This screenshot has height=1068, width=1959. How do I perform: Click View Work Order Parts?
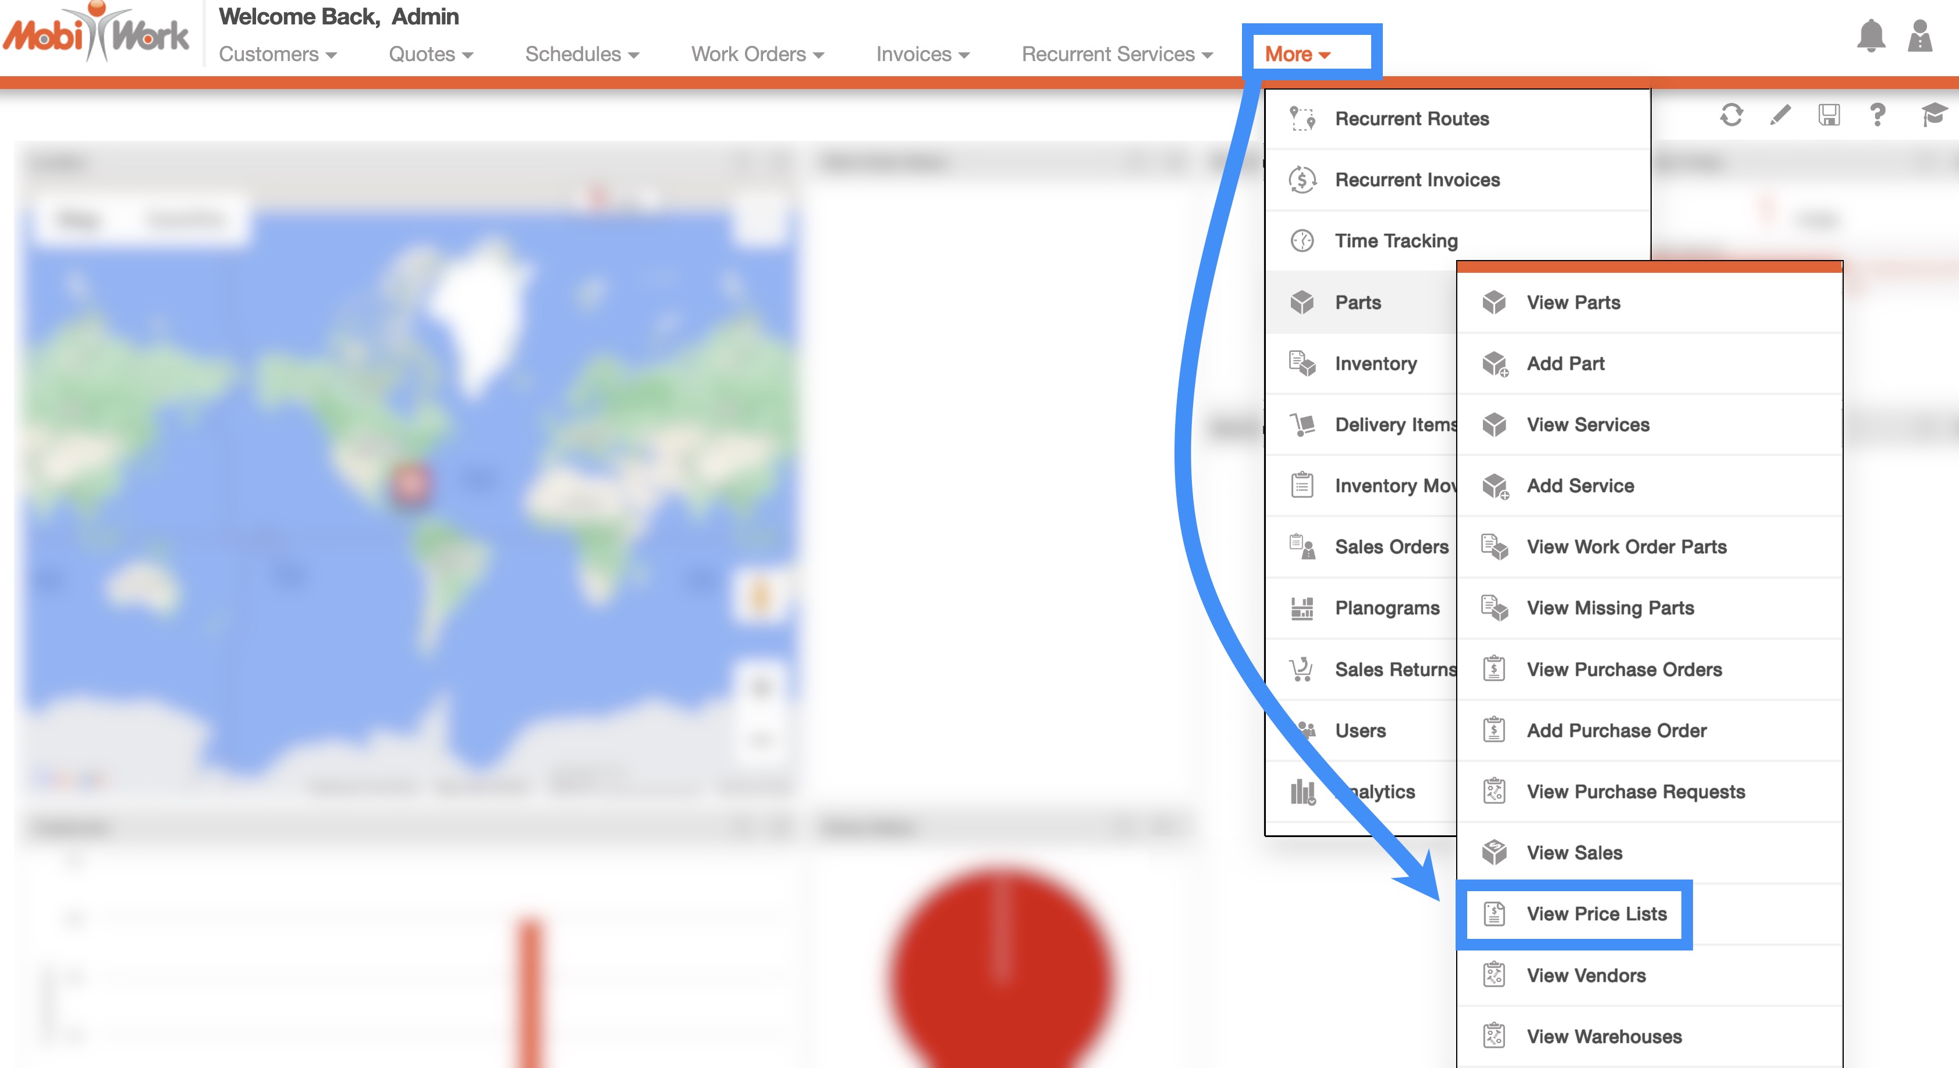[x=1626, y=547]
